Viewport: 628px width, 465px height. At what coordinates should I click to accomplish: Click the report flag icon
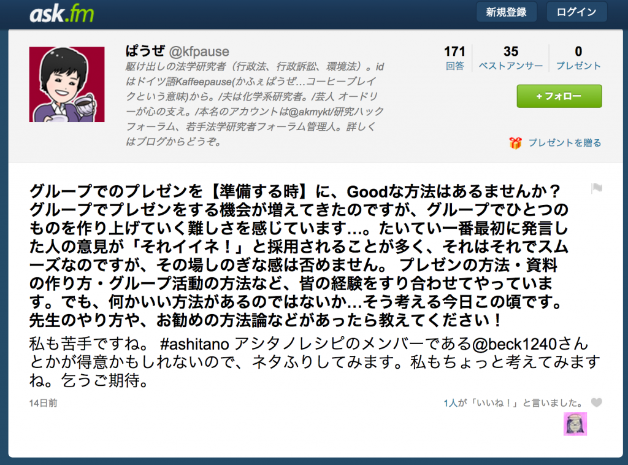pyautogui.click(x=596, y=188)
